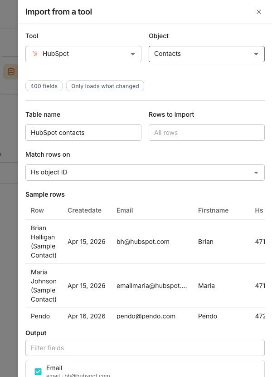Screen dimensions: 272x377
Task: Select the Brian Halligan (Sample Contact) cell
Action: click(x=44, y=242)
